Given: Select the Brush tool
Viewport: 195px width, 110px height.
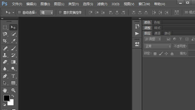Looking at the screenshot, I should (13, 48).
